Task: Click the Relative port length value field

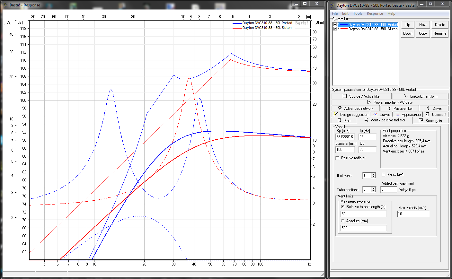Action: 363,214
